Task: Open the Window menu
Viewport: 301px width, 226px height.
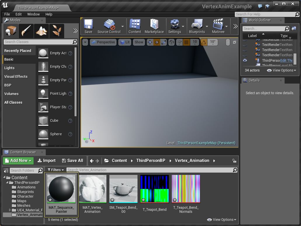Action: tap(33, 14)
